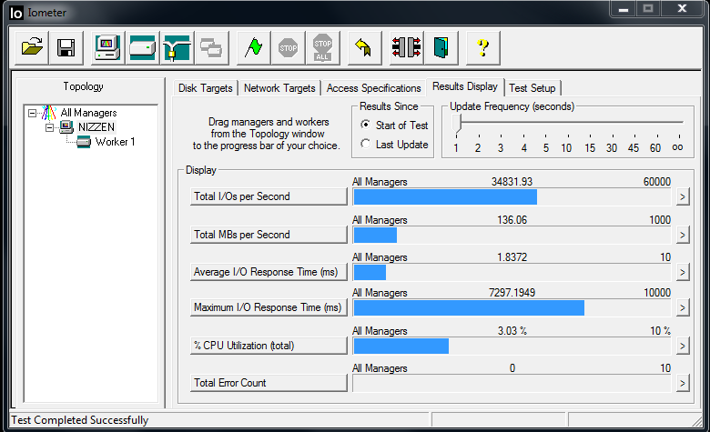
Task: Save the test configuration file
Action: 66,48
